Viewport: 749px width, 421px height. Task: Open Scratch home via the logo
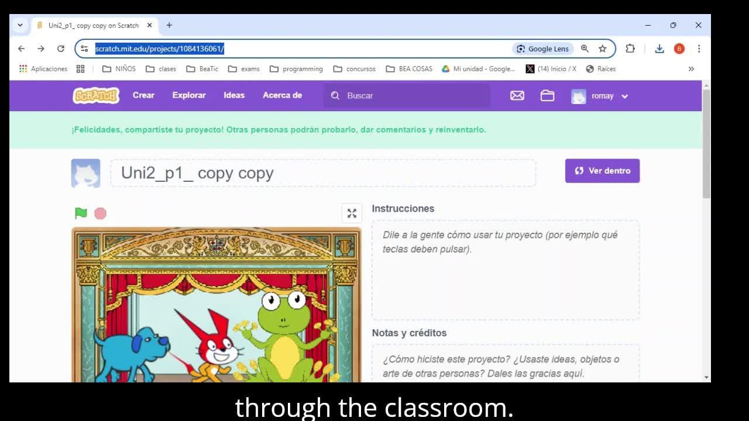point(96,95)
